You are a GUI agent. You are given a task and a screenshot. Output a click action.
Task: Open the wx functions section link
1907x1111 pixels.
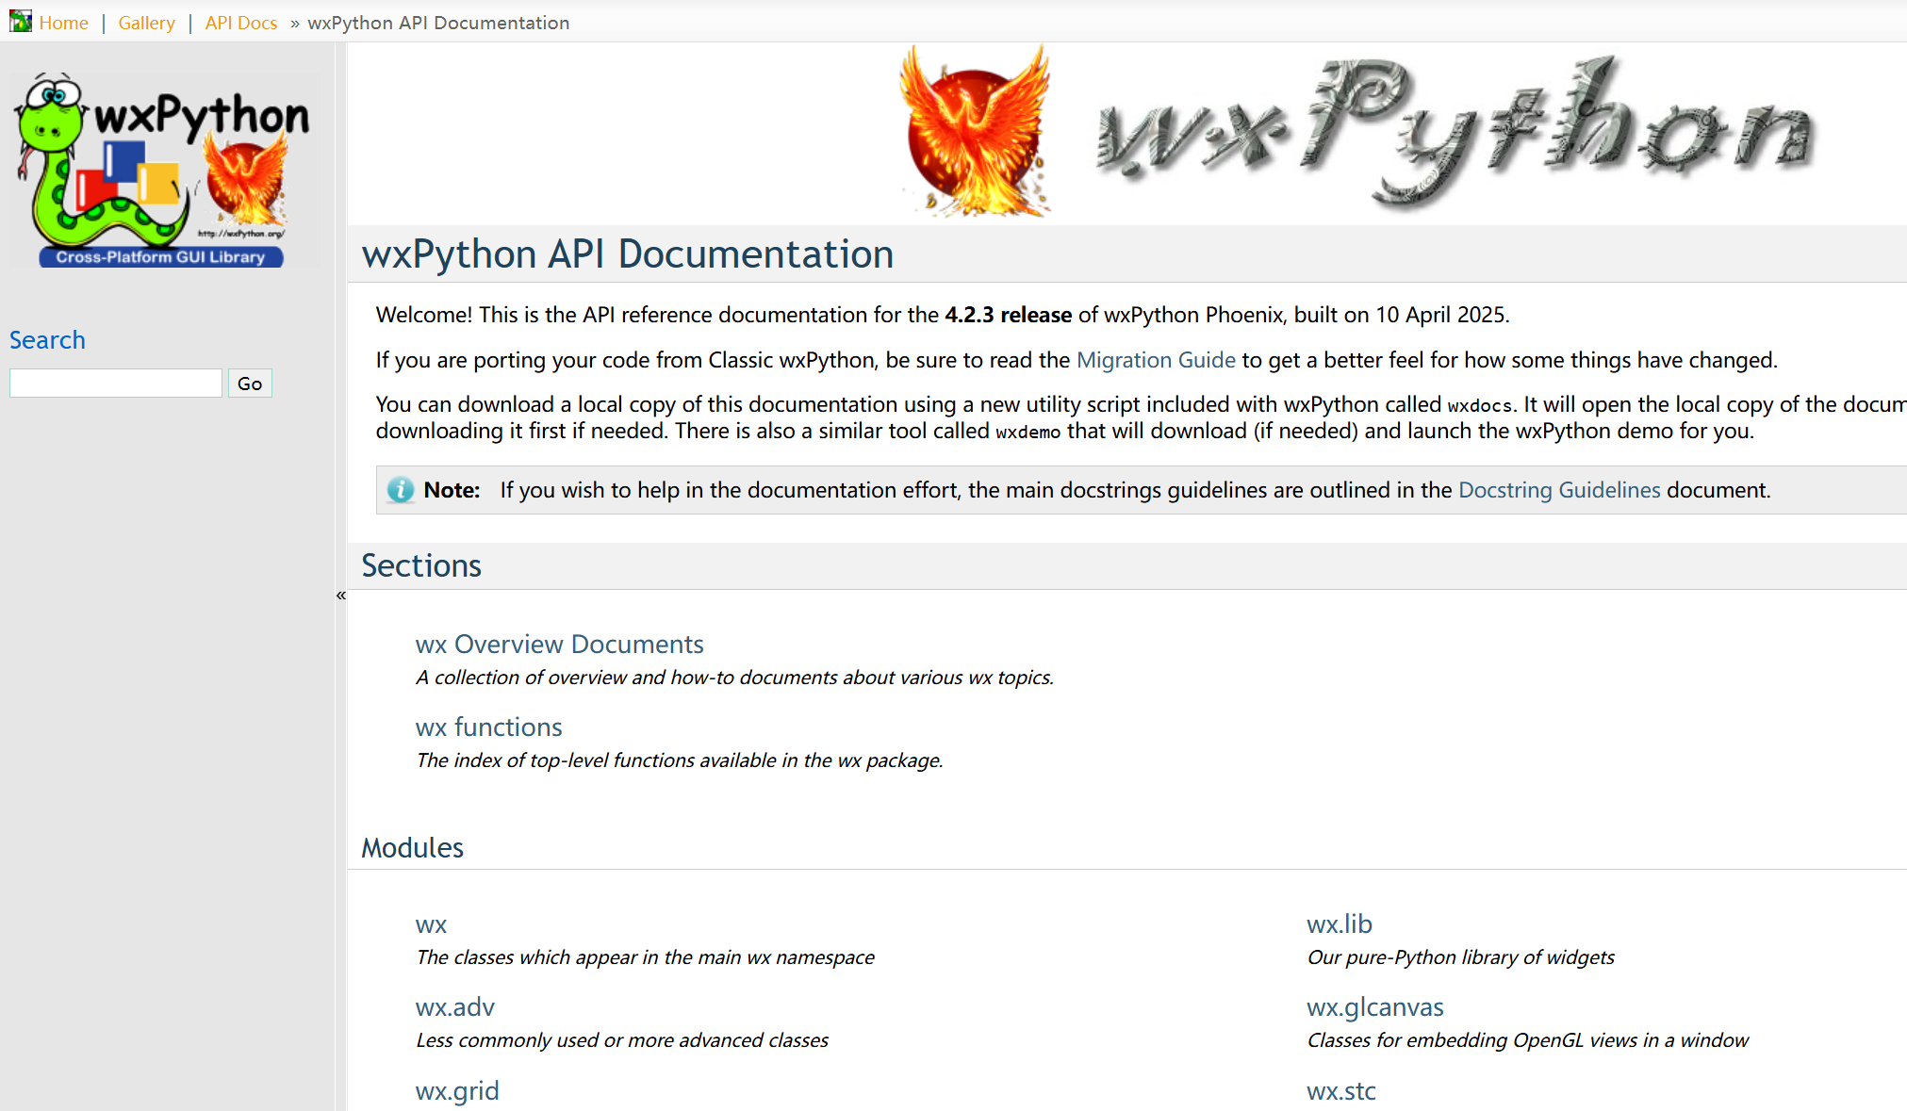click(x=488, y=727)
